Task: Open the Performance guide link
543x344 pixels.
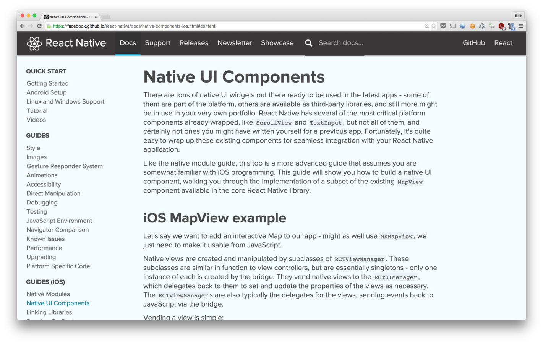Action: pyautogui.click(x=44, y=248)
